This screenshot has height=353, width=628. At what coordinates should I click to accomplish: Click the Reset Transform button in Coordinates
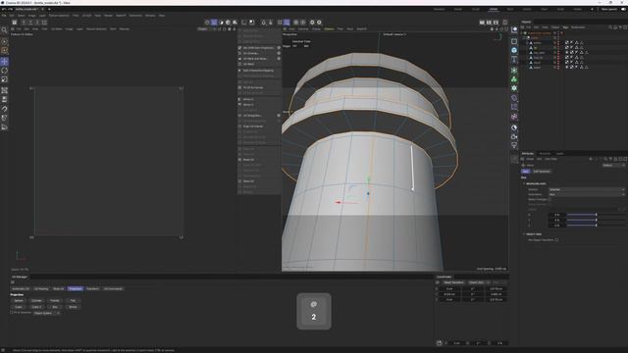[x=453, y=282]
